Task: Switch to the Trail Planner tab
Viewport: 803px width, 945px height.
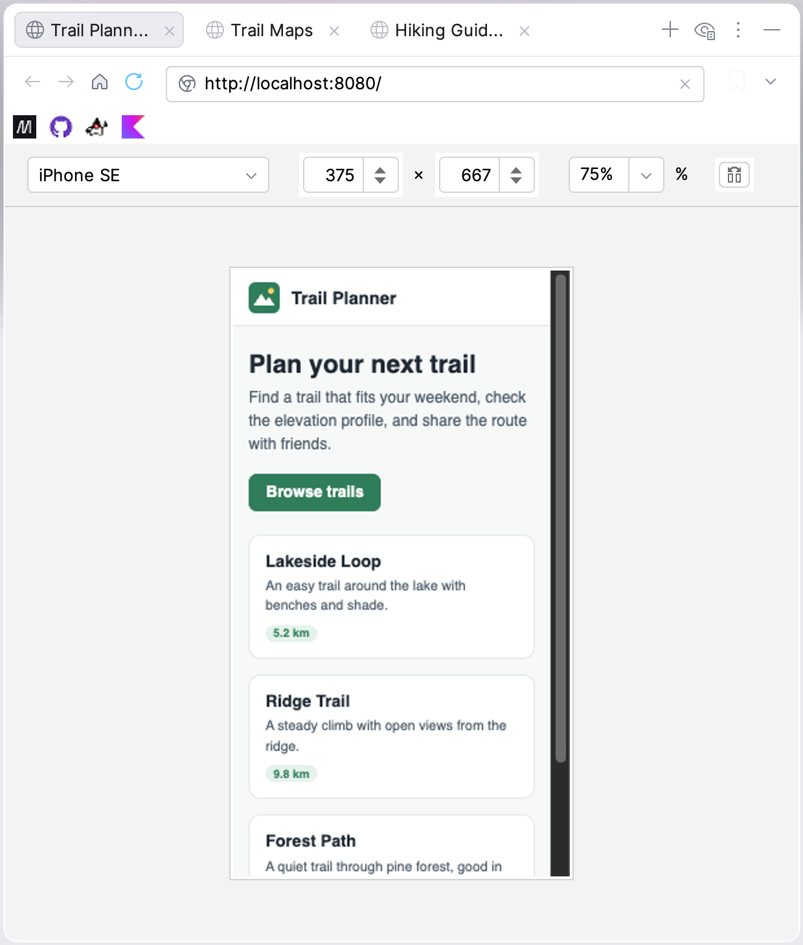Action: pos(99,30)
